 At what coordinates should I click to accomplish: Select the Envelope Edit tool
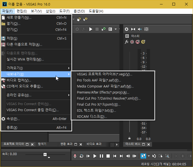pos(154,156)
